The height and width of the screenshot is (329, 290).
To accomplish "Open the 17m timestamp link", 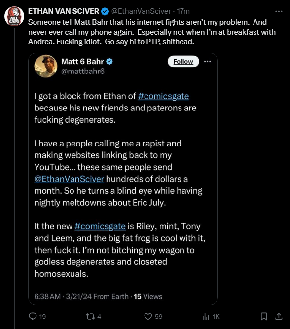I will (183, 11).
